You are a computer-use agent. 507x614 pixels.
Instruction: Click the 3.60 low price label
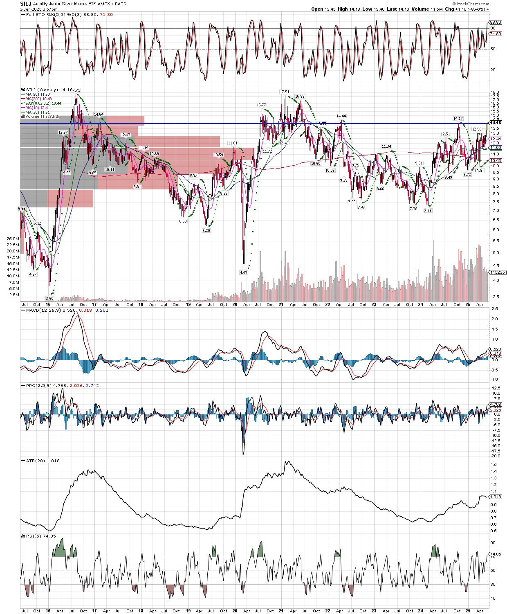tap(49, 299)
